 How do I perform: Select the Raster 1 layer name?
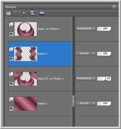[42, 104]
